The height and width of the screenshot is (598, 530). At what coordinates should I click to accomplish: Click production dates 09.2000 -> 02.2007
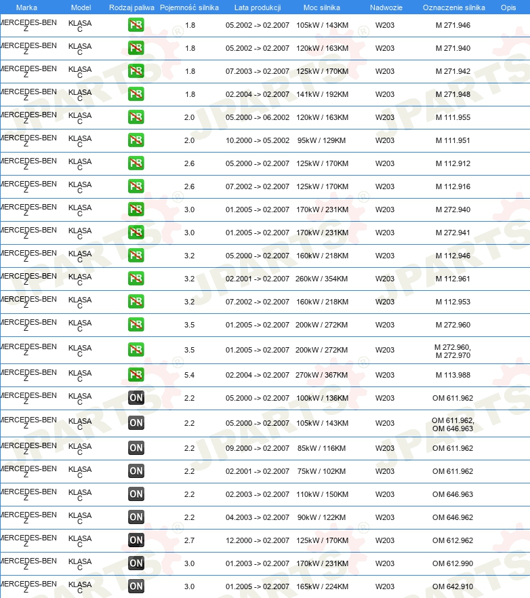(258, 447)
